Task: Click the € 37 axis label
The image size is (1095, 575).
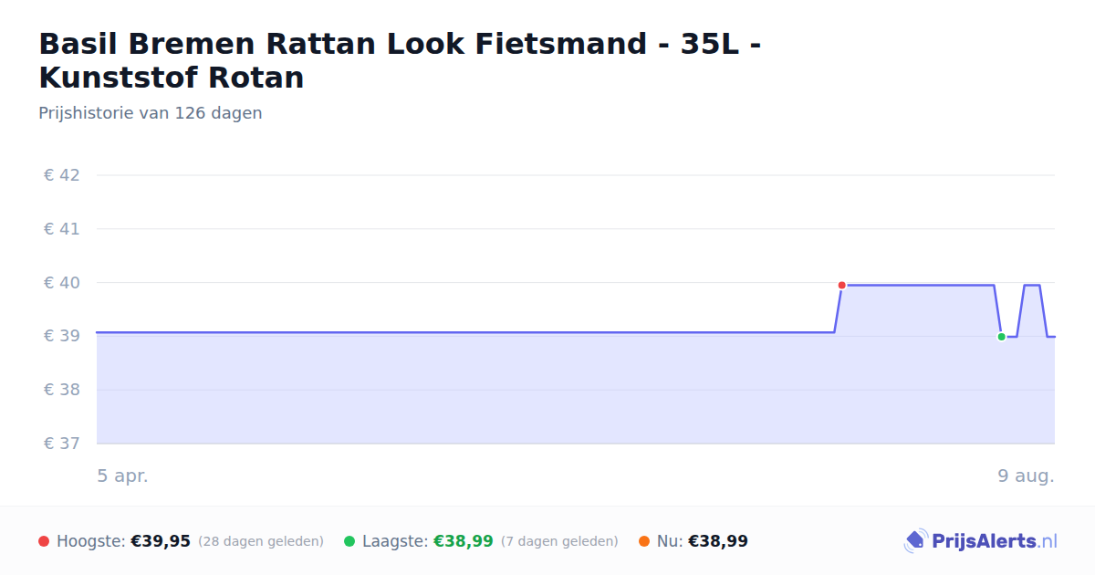Action: click(x=62, y=444)
